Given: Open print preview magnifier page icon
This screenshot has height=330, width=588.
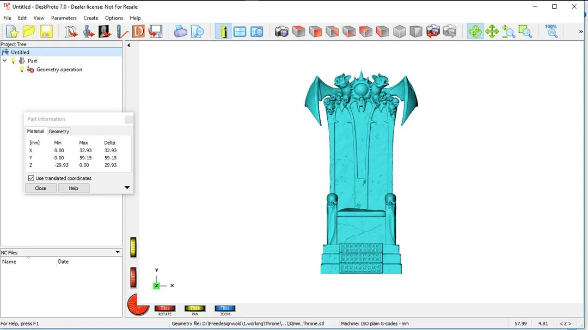Looking at the screenshot, I should click(x=197, y=32).
